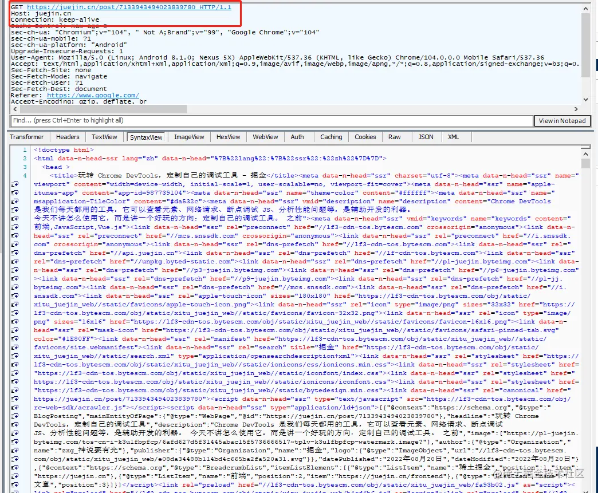
Task: Select the TextView tab
Action: tap(104, 137)
